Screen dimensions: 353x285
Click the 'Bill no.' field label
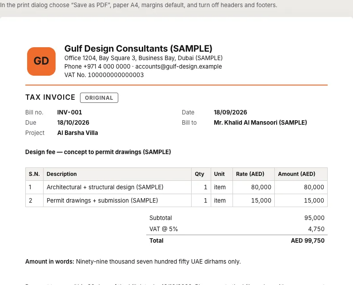click(x=34, y=112)
